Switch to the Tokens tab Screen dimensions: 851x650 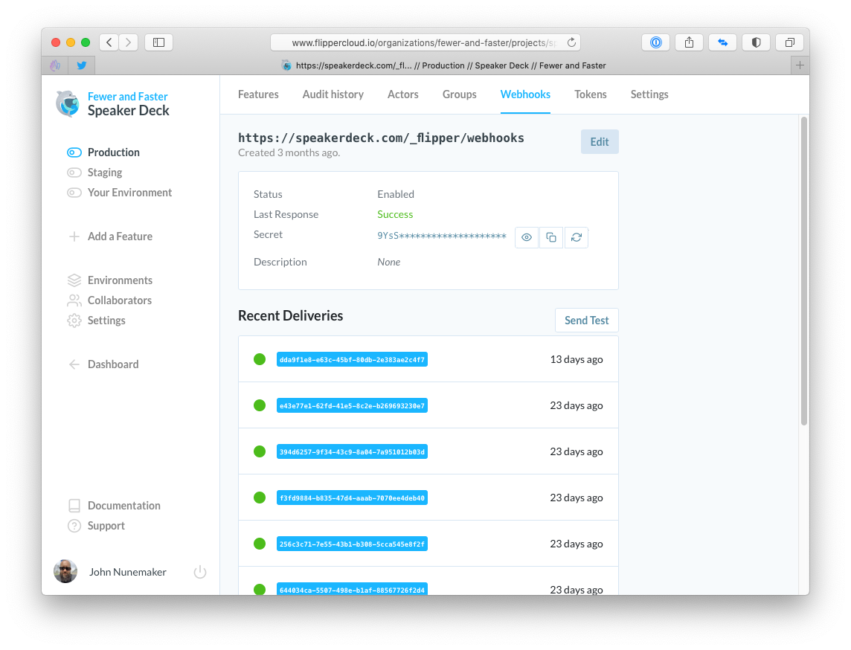click(x=591, y=94)
